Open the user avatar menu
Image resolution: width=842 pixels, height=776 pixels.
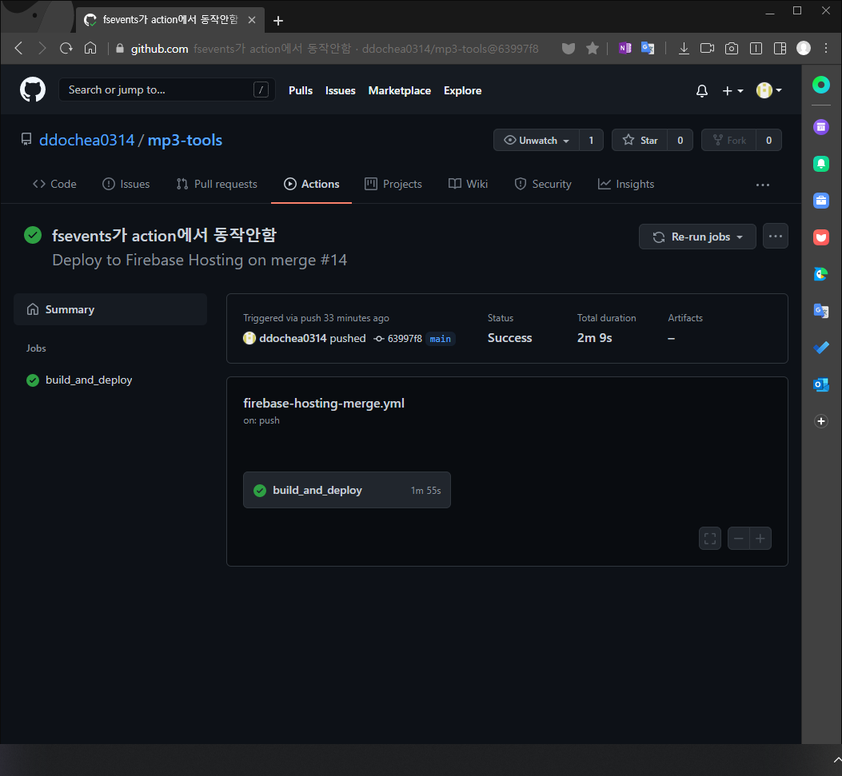(768, 90)
